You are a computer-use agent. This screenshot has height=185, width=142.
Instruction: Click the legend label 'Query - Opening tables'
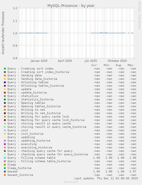tap(26, 103)
